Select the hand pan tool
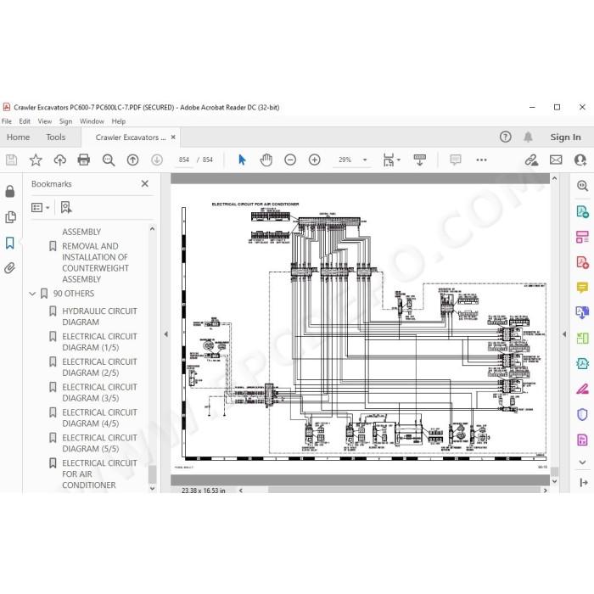Viewport: 594px width, 594px height. coord(266,160)
